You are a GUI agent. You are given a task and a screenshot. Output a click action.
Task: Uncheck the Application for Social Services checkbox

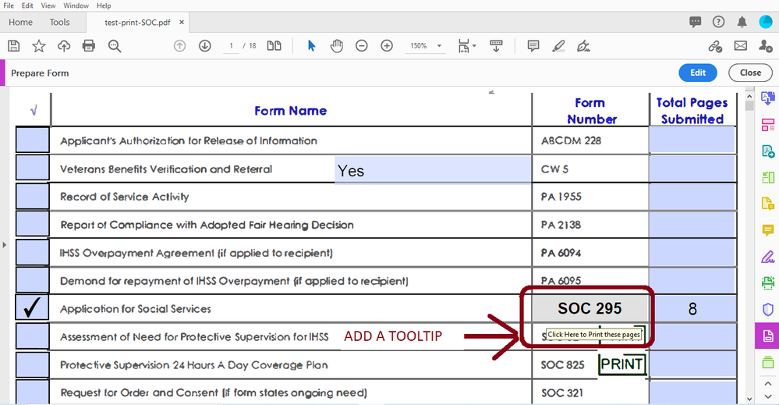coord(33,307)
